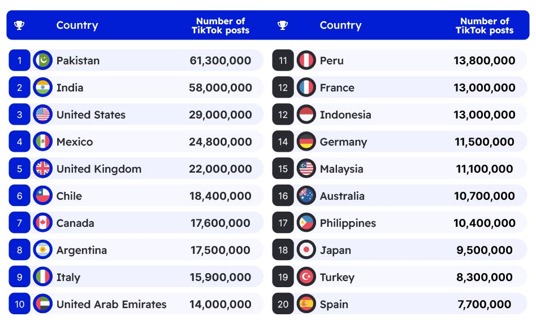Select the United Kingdom flag icon
Image resolution: width=536 pixels, height=325 pixels.
pos(42,169)
